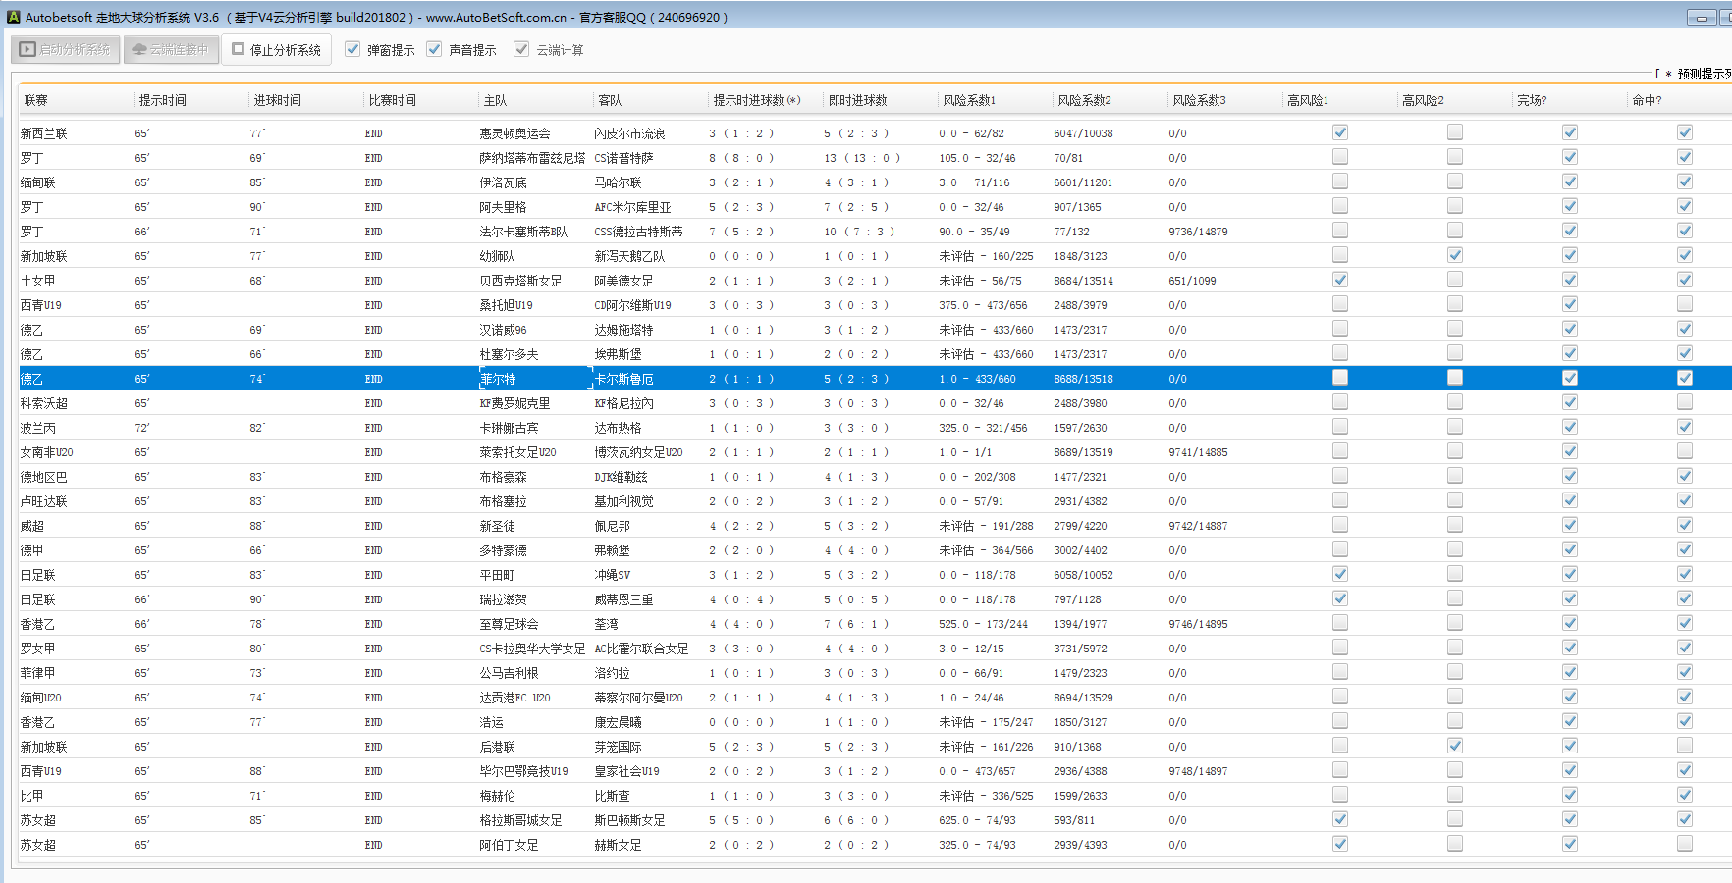Uncheck 高风险2 box in the 幼狮队 row
1732x883 pixels.
1455,255
